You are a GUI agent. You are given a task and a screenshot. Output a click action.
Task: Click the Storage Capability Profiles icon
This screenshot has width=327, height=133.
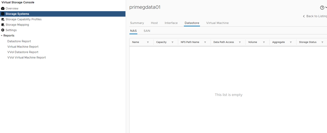click(x=3, y=19)
